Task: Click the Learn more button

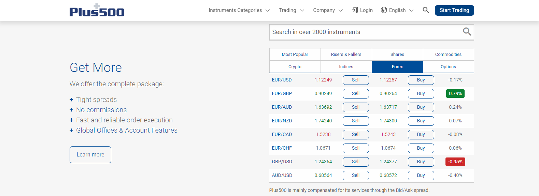Action: (90, 155)
